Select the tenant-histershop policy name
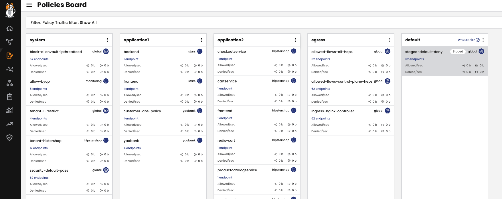Screen dimensions: 502x199 (x=46, y=141)
